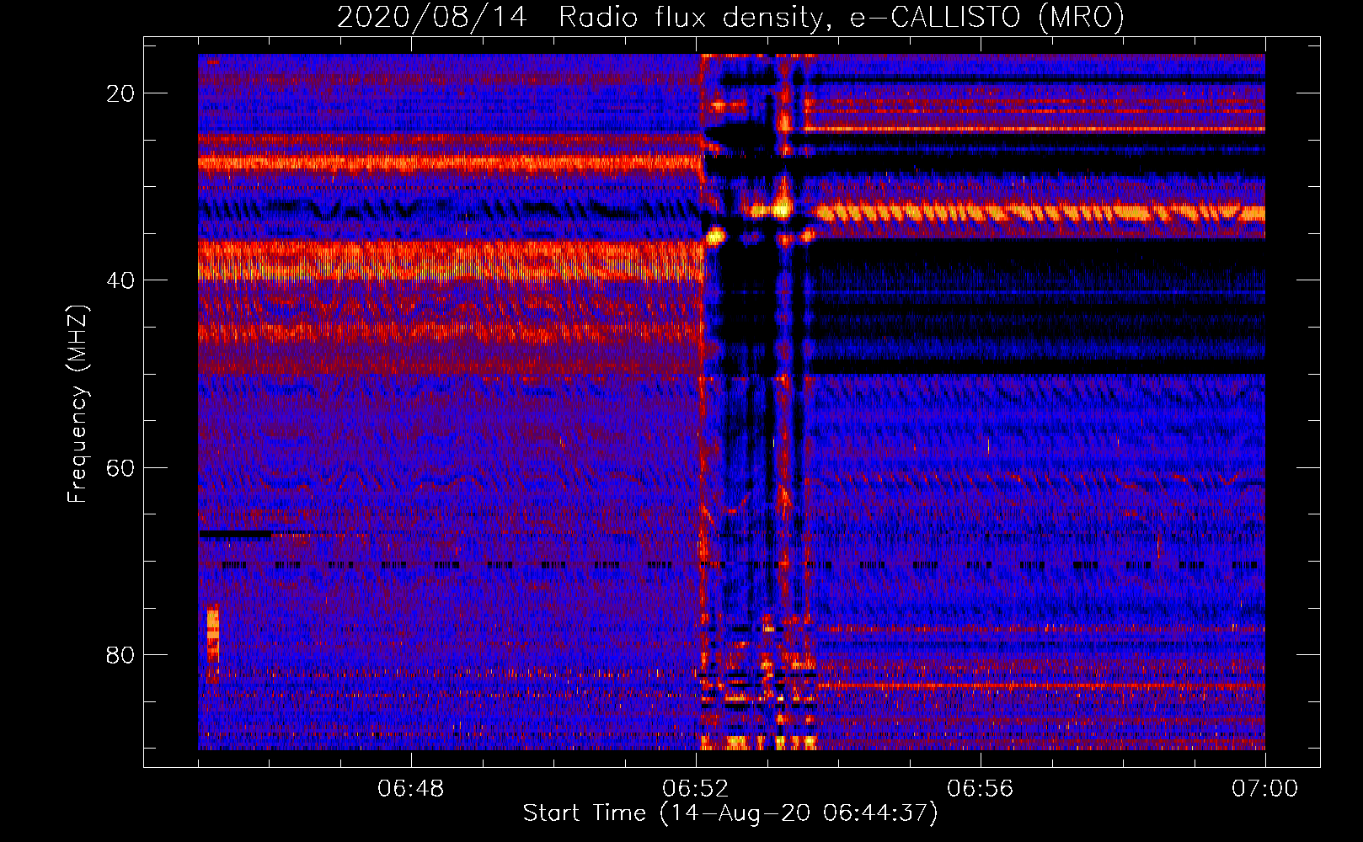
Task: Click the '80' frequency tick label
Action: (x=120, y=654)
